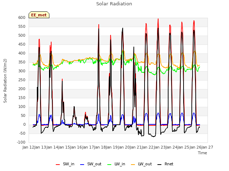This screenshot has width=229, height=171.
Task: Click the red SW_in legend swatch
Action: (58, 165)
